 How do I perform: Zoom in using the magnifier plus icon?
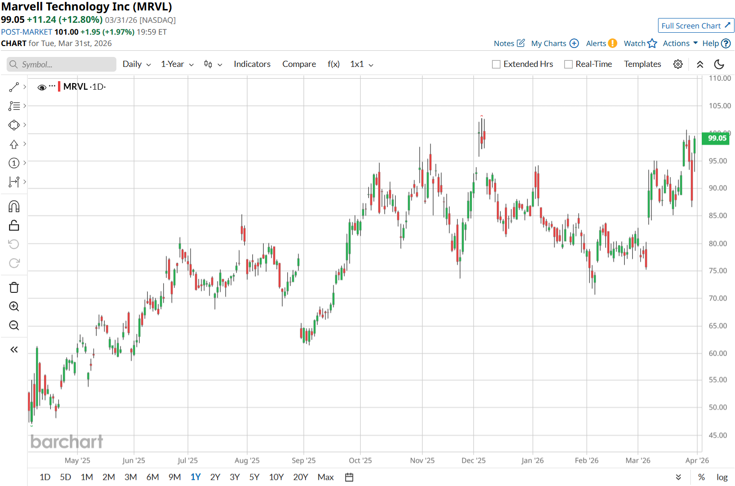pos(14,307)
